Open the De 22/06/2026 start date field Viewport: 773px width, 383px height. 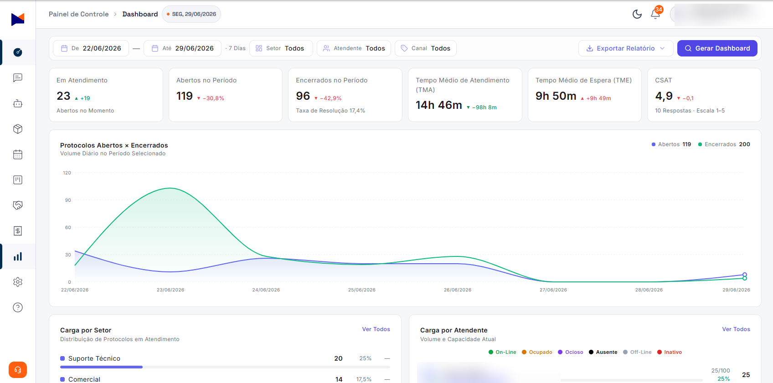pyautogui.click(x=91, y=48)
